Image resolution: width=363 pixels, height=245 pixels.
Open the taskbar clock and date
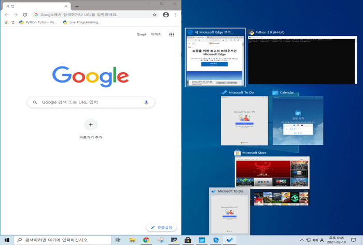point(337,240)
